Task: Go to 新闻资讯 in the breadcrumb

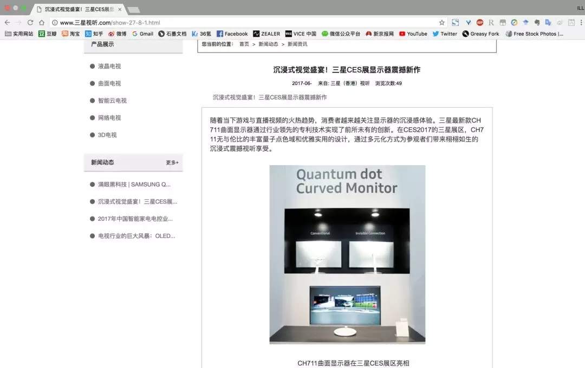Action: [x=297, y=44]
